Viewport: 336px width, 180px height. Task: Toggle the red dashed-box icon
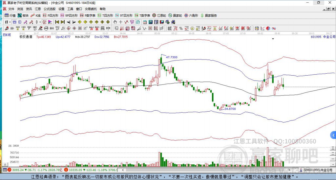44,22
